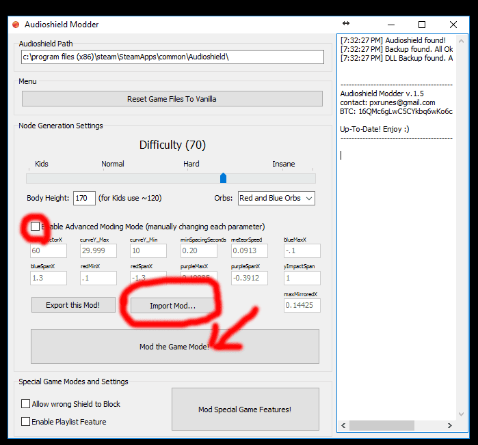Click the 'Backup found. All Ok' log line
The width and height of the screenshot is (478, 445).
click(x=397, y=49)
